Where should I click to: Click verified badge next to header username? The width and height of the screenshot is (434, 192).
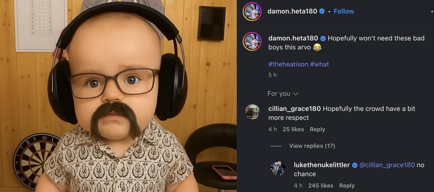(322, 11)
